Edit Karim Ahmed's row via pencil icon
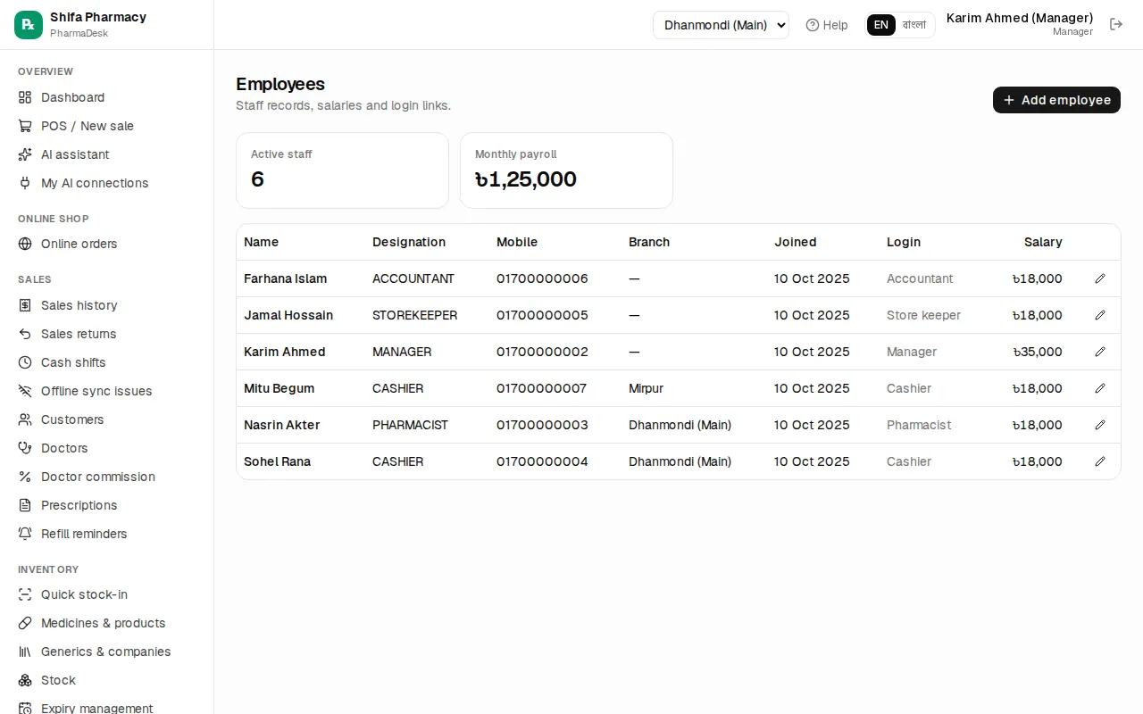Image resolution: width=1143 pixels, height=714 pixels. (1100, 352)
